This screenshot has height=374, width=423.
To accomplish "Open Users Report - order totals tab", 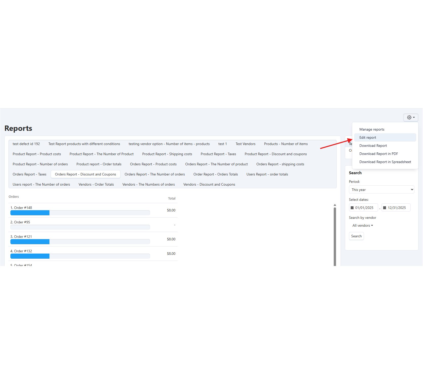I will pos(267,174).
